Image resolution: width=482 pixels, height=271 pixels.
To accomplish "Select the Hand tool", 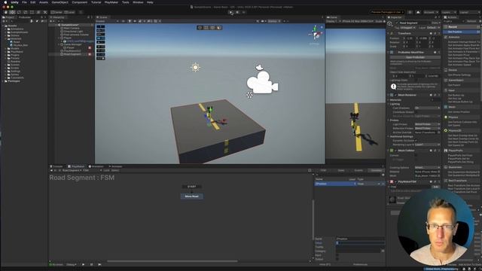I will click(x=5, y=12).
